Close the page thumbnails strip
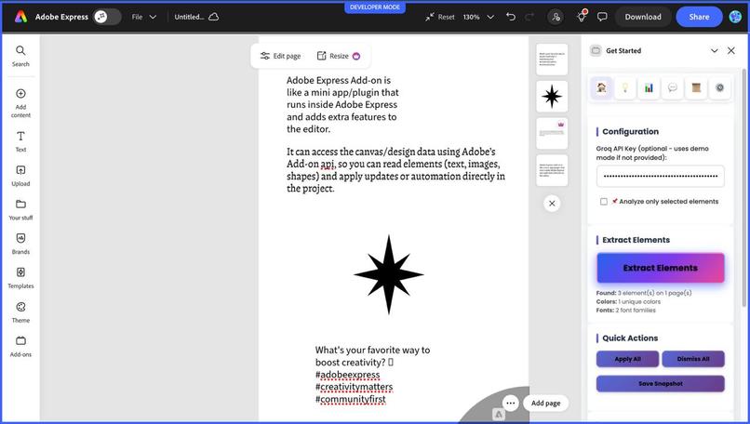 click(552, 204)
